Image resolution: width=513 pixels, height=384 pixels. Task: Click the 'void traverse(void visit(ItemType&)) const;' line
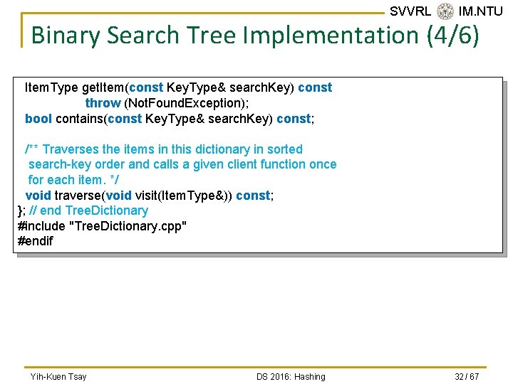click(150, 196)
